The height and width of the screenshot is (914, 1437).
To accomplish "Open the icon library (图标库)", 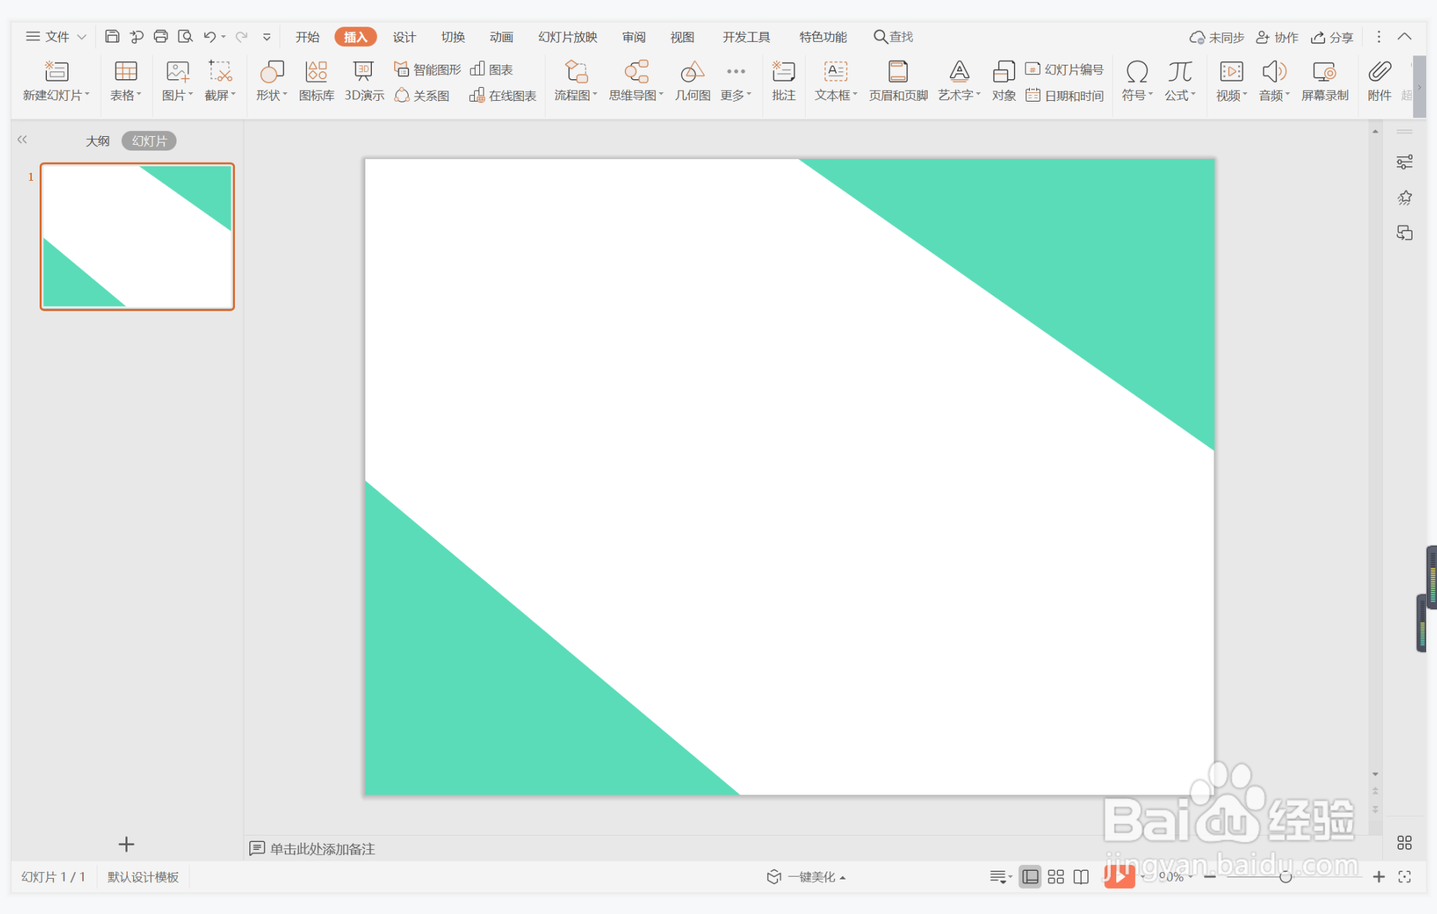I will (x=316, y=72).
